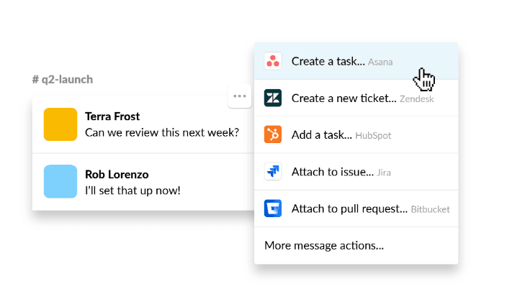Viewport: 507px width, 284px height.
Task: Click the HubSpot logo icon
Action: click(272, 134)
